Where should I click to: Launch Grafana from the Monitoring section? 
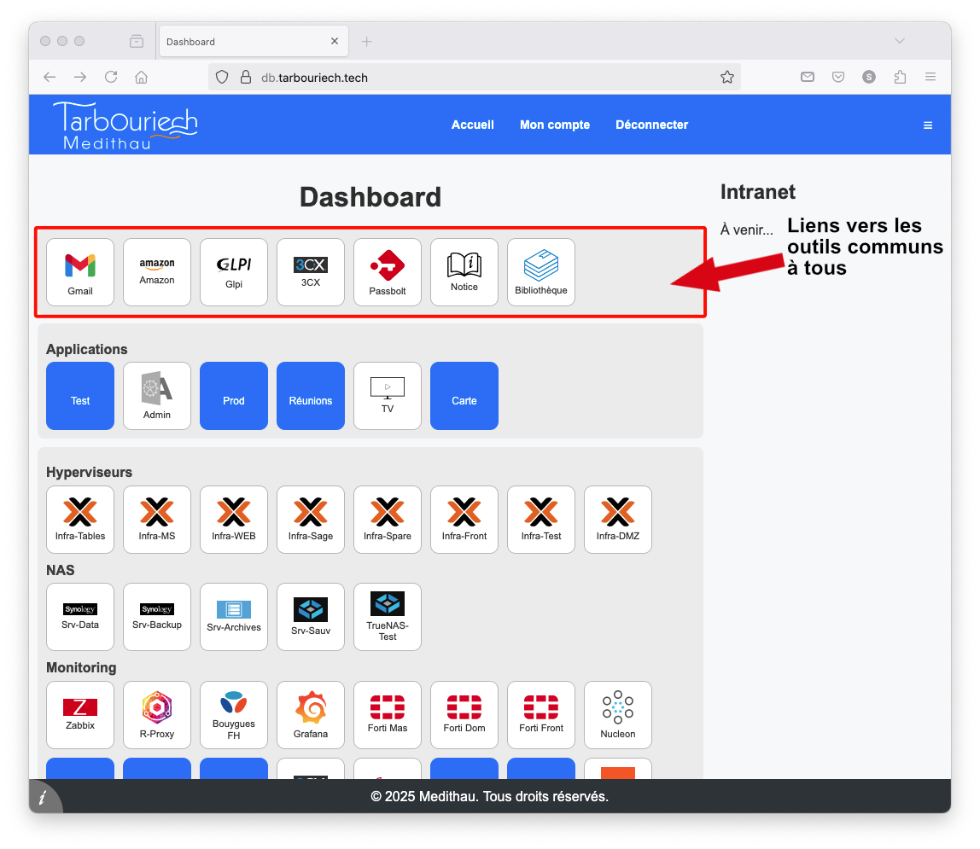310,714
